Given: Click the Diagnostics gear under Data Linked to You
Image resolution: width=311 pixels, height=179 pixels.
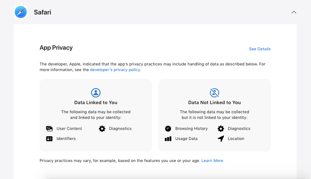Looking at the screenshot, I should (x=102, y=129).
